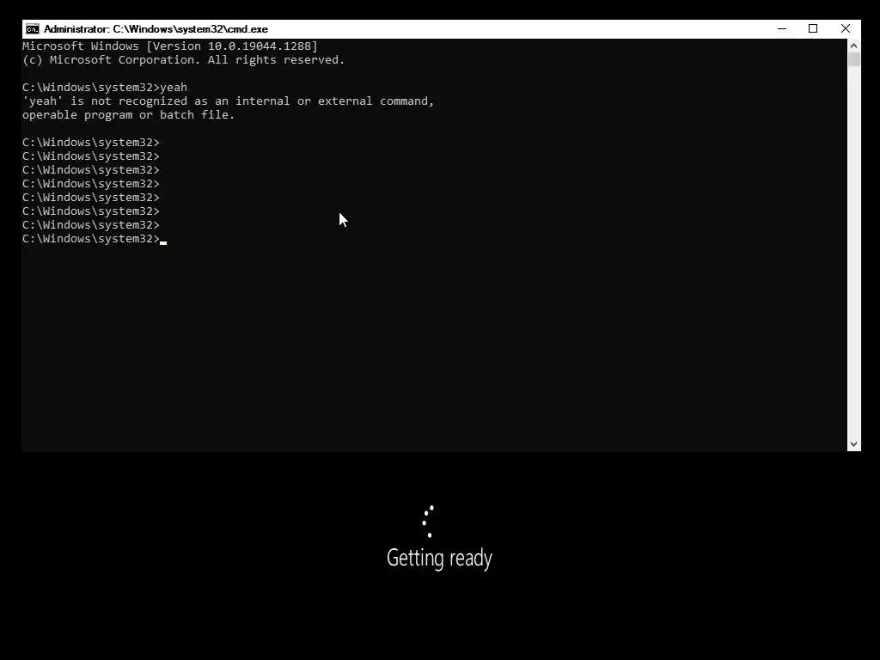Click the prompt line containing 'yeah' command
This screenshot has width=880, height=660.
coord(104,87)
